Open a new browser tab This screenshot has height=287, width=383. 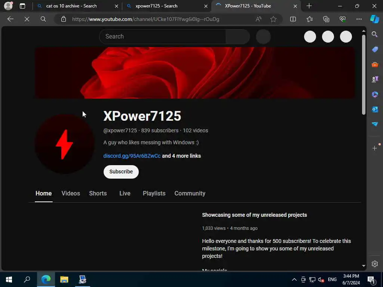coord(309,6)
